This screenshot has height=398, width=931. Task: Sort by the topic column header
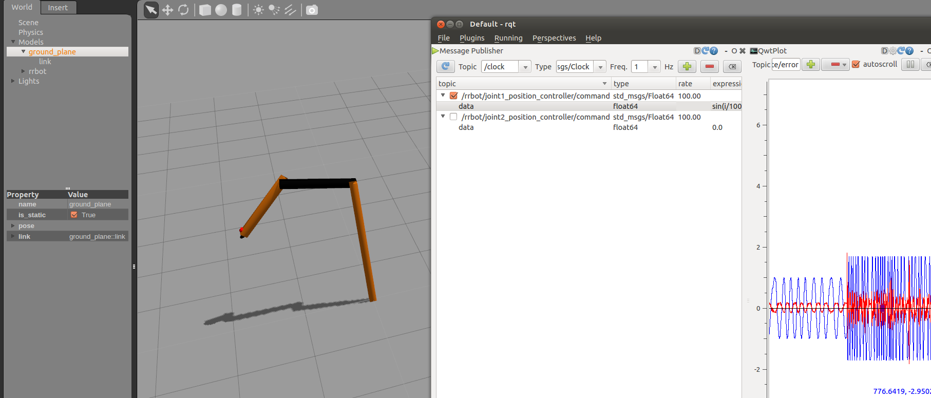pyautogui.click(x=524, y=83)
